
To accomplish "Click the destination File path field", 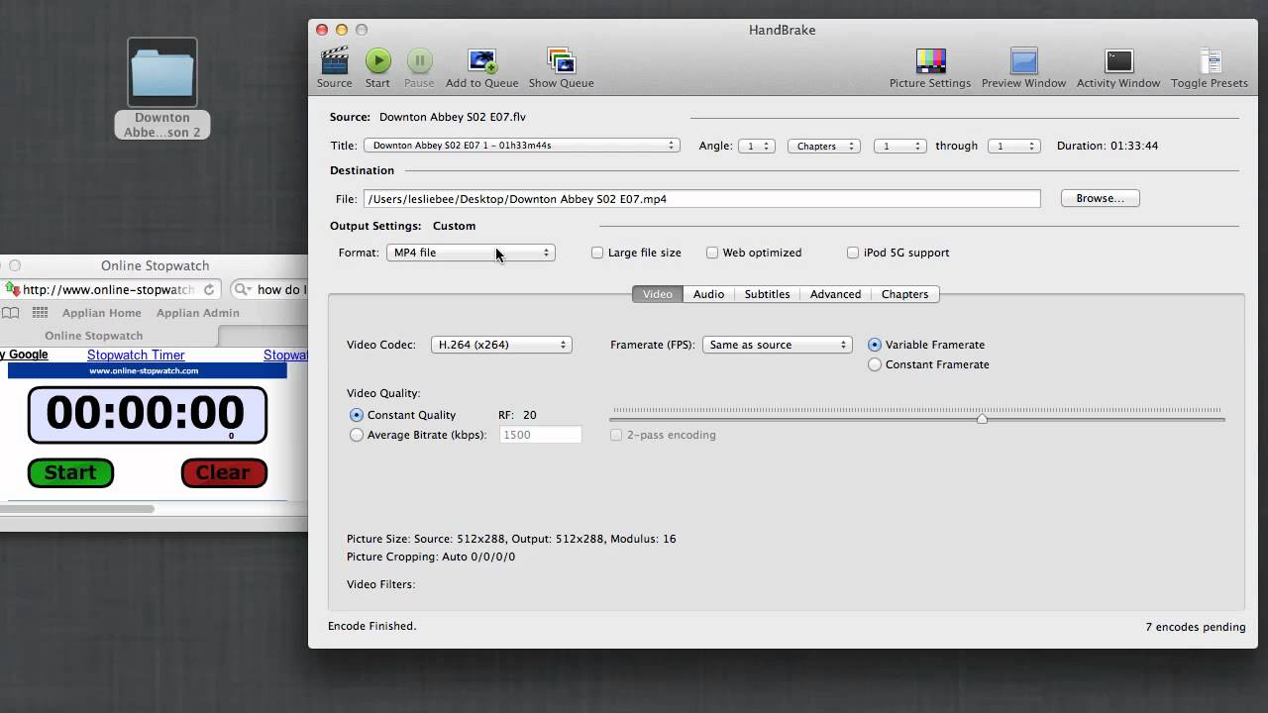I will tap(701, 199).
